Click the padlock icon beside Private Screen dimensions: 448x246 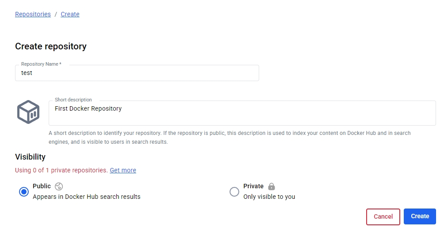tap(272, 186)
